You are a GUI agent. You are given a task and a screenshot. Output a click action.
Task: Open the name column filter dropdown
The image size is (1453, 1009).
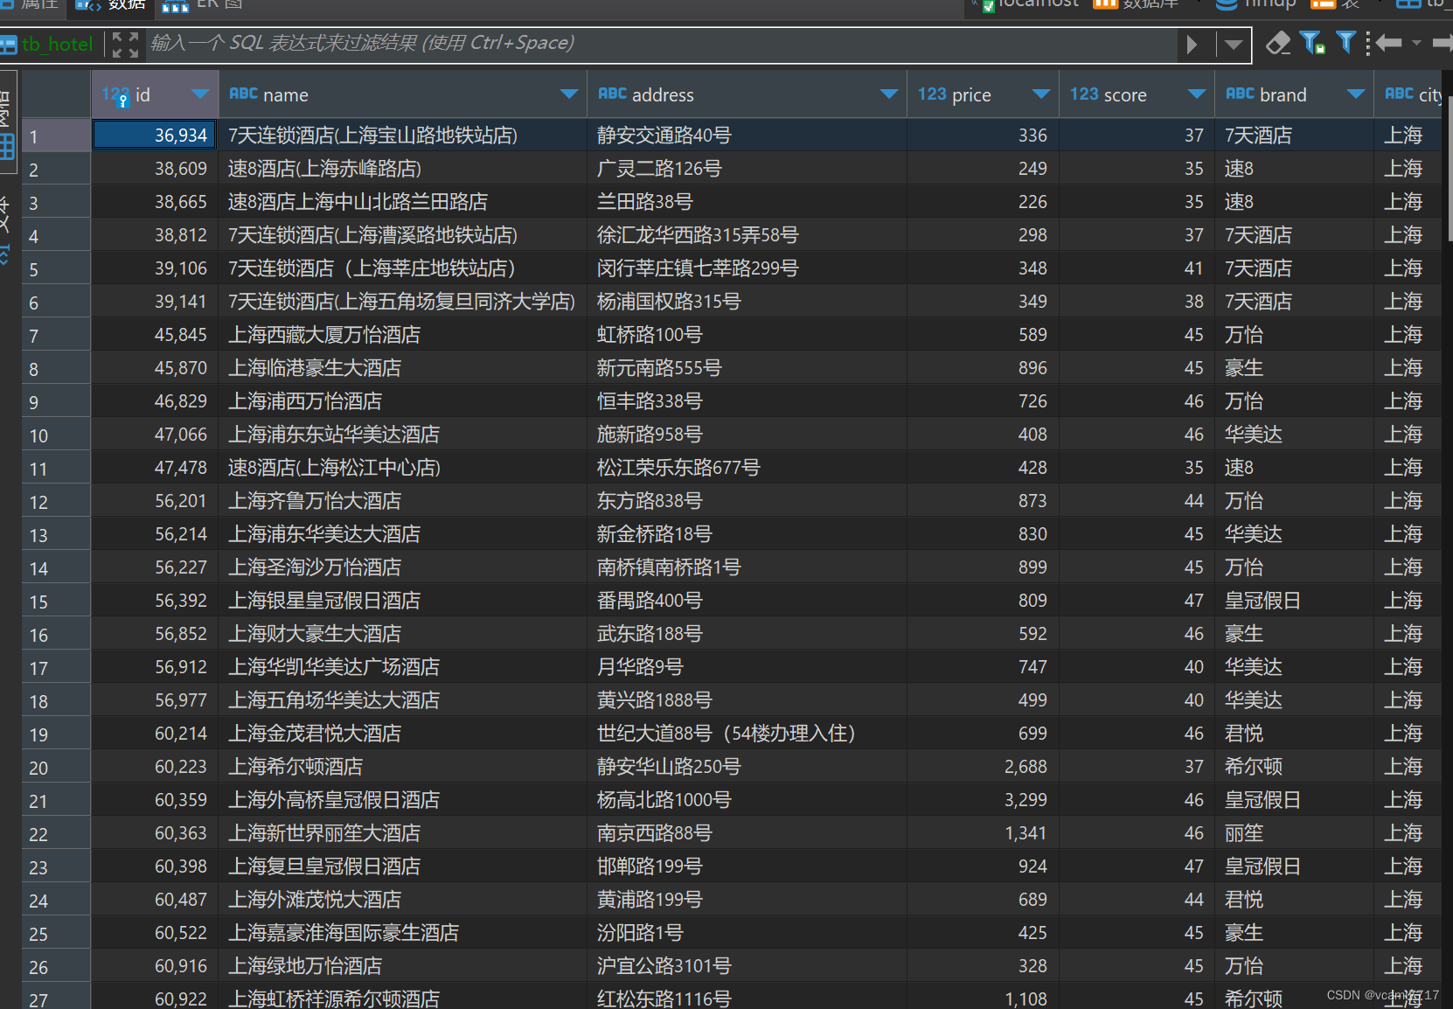569,94
